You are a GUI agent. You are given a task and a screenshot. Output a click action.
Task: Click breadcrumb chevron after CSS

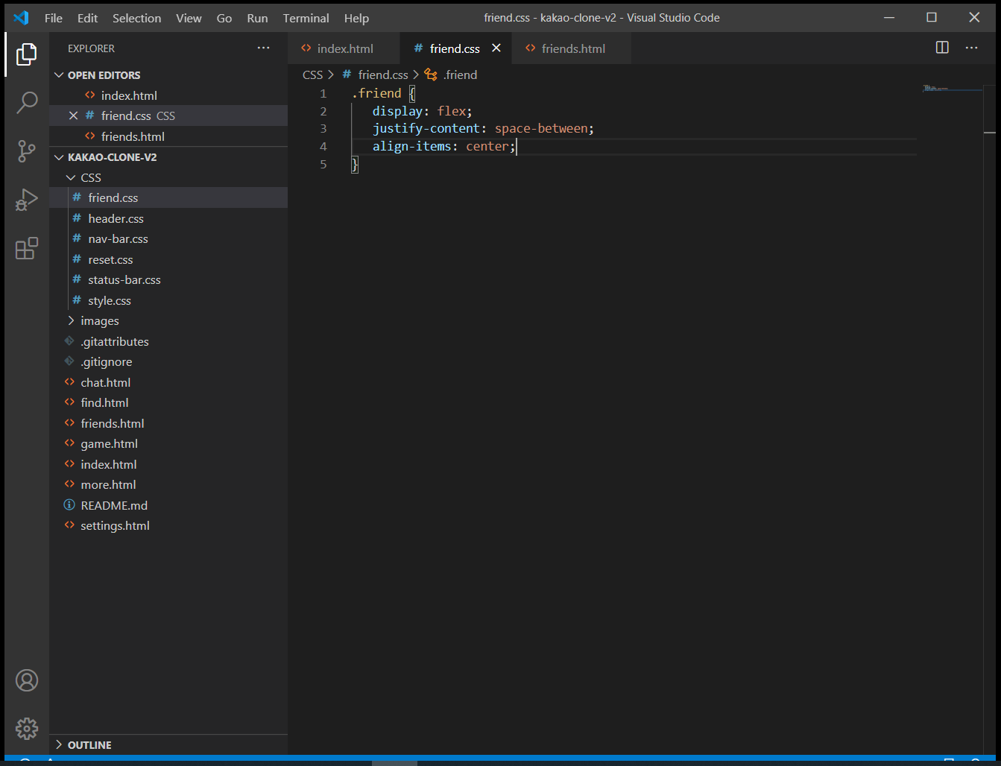(x=331, y=75)
